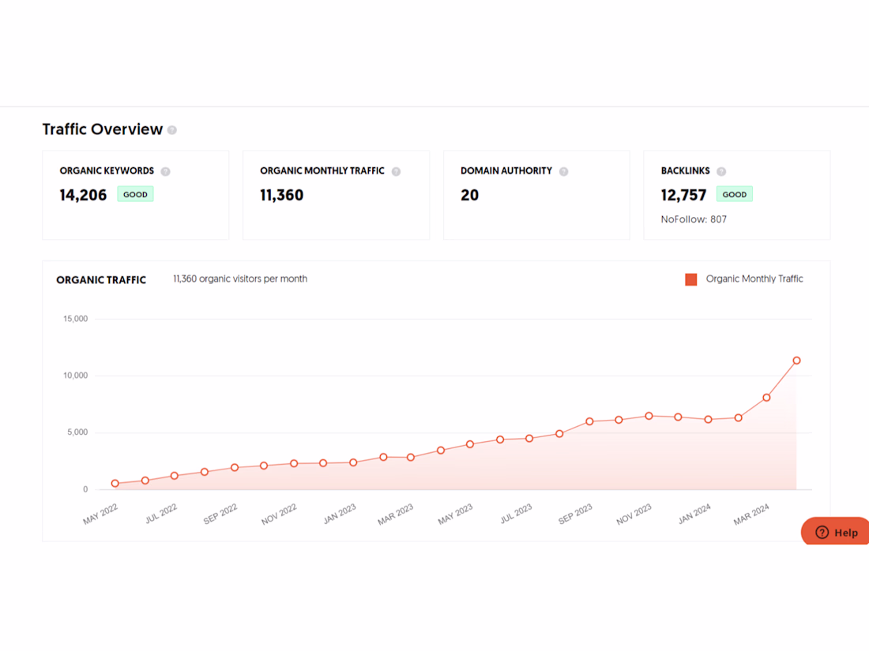This screenshot has width=869, height=651.
Task: Click the Domain Authority score 20
Action: point(470,195)
